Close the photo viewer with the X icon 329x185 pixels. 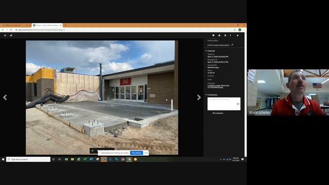[237, 35]
